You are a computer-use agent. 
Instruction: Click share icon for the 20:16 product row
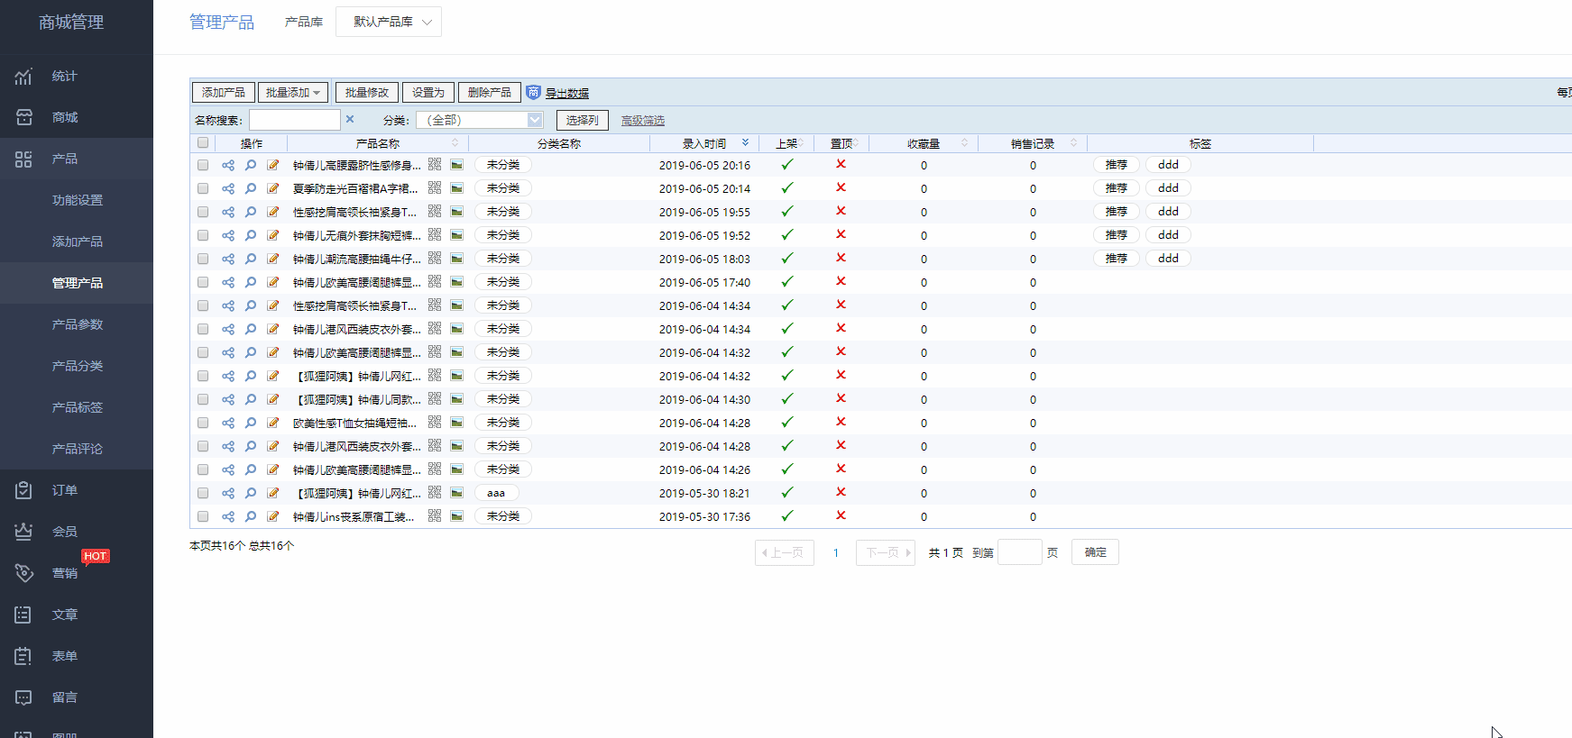[228, 166]
